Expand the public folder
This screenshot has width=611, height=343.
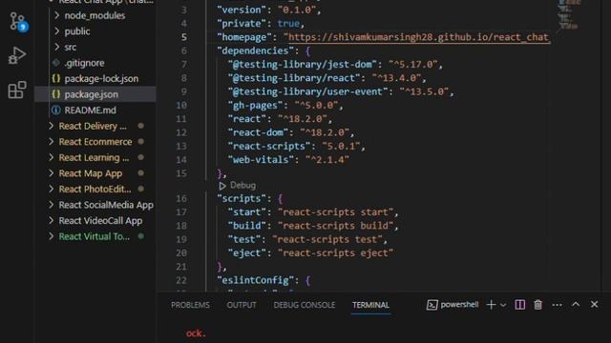pos(57,31)
